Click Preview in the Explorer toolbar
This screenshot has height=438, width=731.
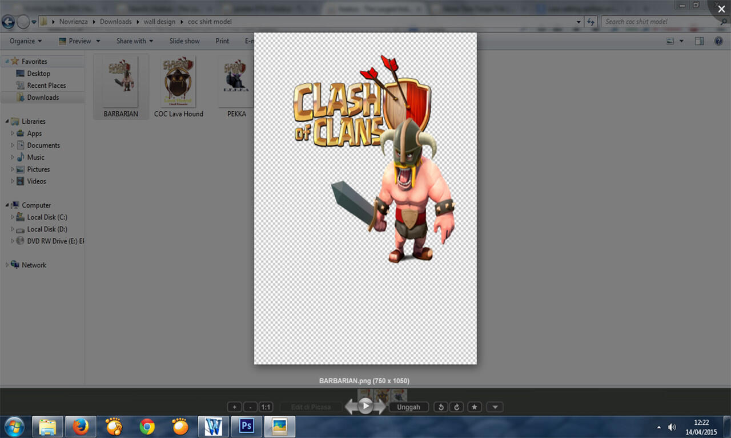tap(75, 41)
